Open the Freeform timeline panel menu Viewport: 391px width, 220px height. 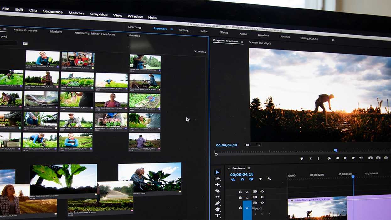pyautogui.click(x=249, y=168)
